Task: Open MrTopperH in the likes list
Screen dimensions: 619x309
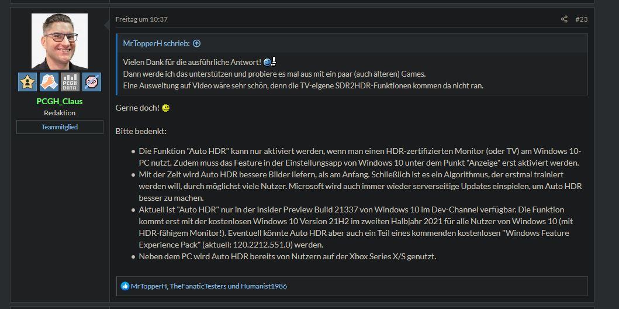Action: pos(149,286)
